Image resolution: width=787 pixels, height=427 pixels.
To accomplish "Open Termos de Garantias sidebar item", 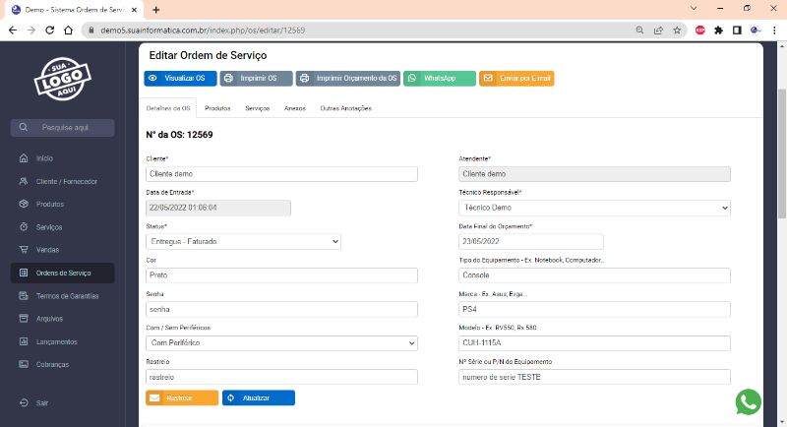I will pos(66,295).
